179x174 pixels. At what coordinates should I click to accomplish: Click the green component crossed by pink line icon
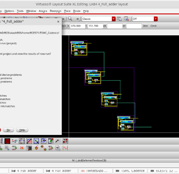point(36,148)
